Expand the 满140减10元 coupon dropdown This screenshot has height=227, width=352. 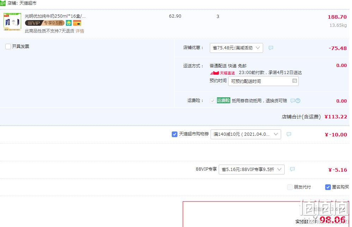tap(245, 134)
